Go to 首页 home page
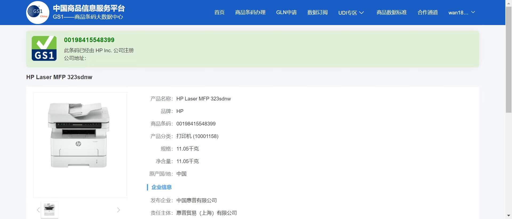Viewport: 512px width, 219px height. pyautogui.click(x=219, y=13)
